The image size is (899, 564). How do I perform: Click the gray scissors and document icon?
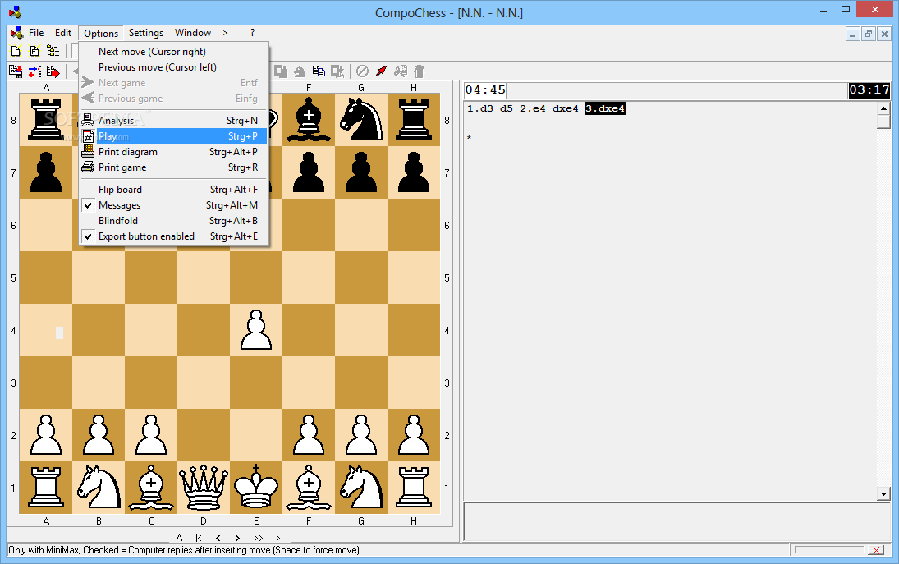pos(401,71)
